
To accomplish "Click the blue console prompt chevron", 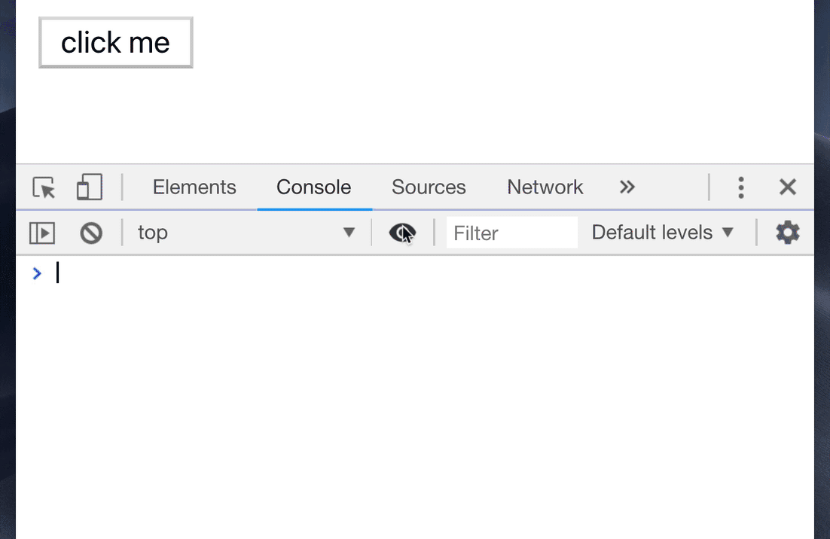I will pyautogui.click(x=37, y=273).
